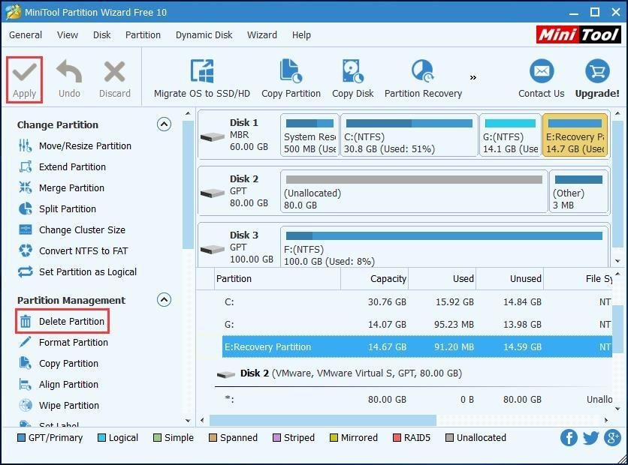Select Disk 1 MBR 60.00 GB header
Viewport: 628px width, 465px height.
(238, 135)
